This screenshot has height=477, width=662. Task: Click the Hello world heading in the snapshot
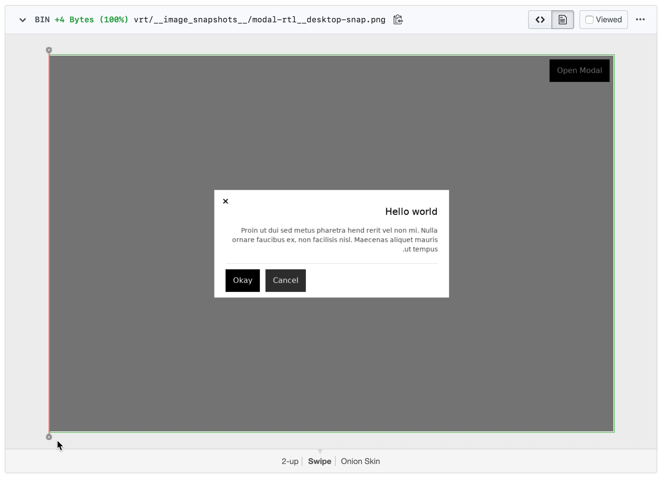pyautogui.click(x=411, y=211)
